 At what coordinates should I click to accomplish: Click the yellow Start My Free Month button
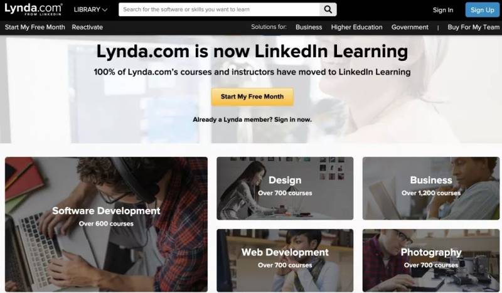click(x=252, y=97)
